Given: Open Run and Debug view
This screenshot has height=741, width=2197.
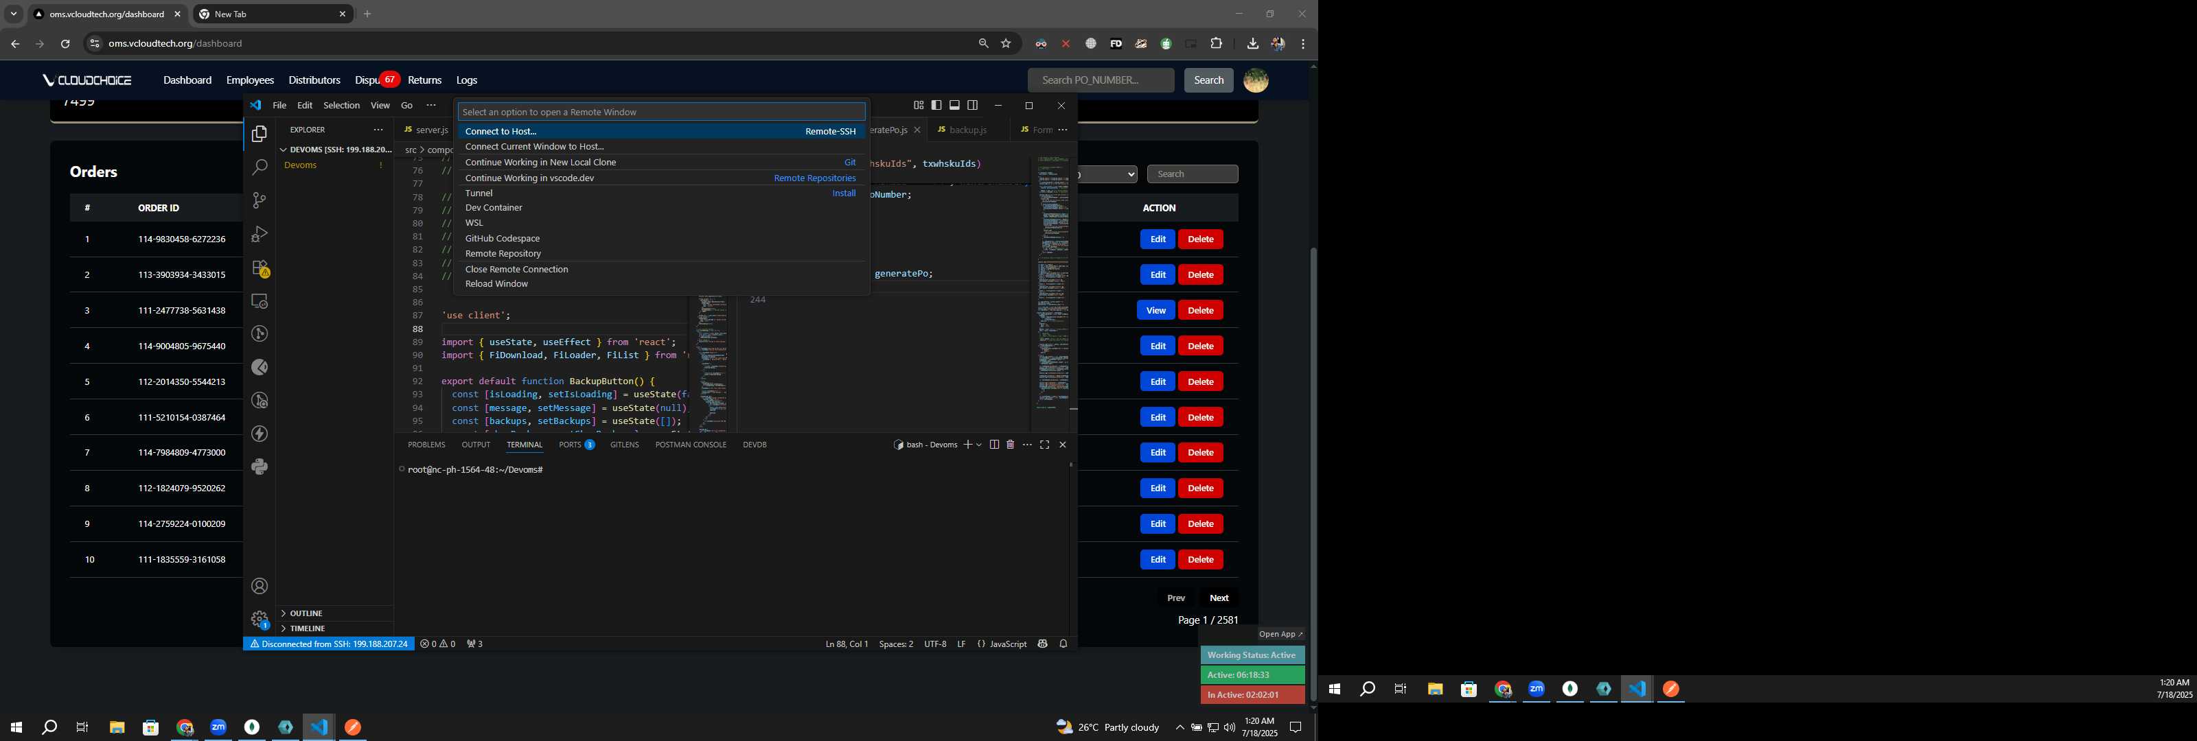Looking at the screenshot, I should tap(260, 234).
